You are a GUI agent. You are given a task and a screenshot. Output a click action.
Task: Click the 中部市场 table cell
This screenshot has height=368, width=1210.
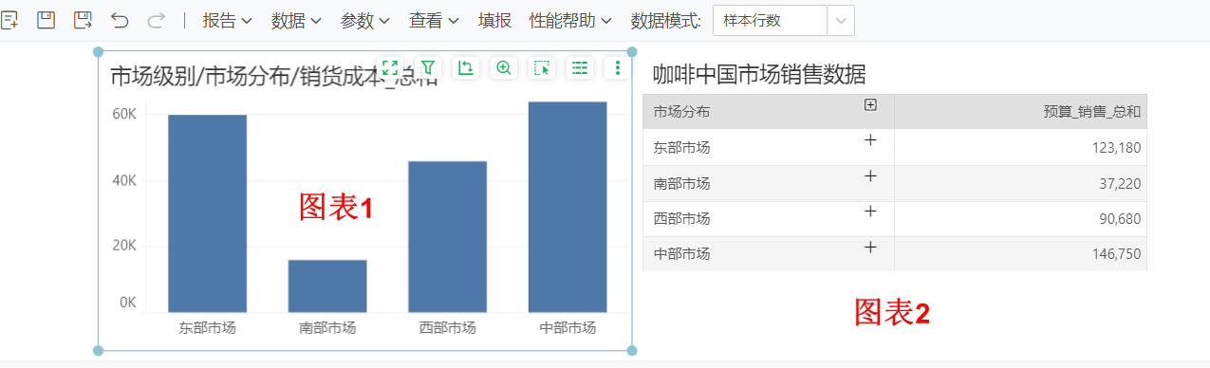pos(768,253)
